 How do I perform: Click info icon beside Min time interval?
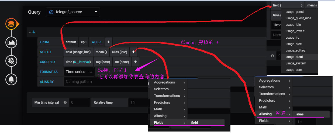coord(65,103)
